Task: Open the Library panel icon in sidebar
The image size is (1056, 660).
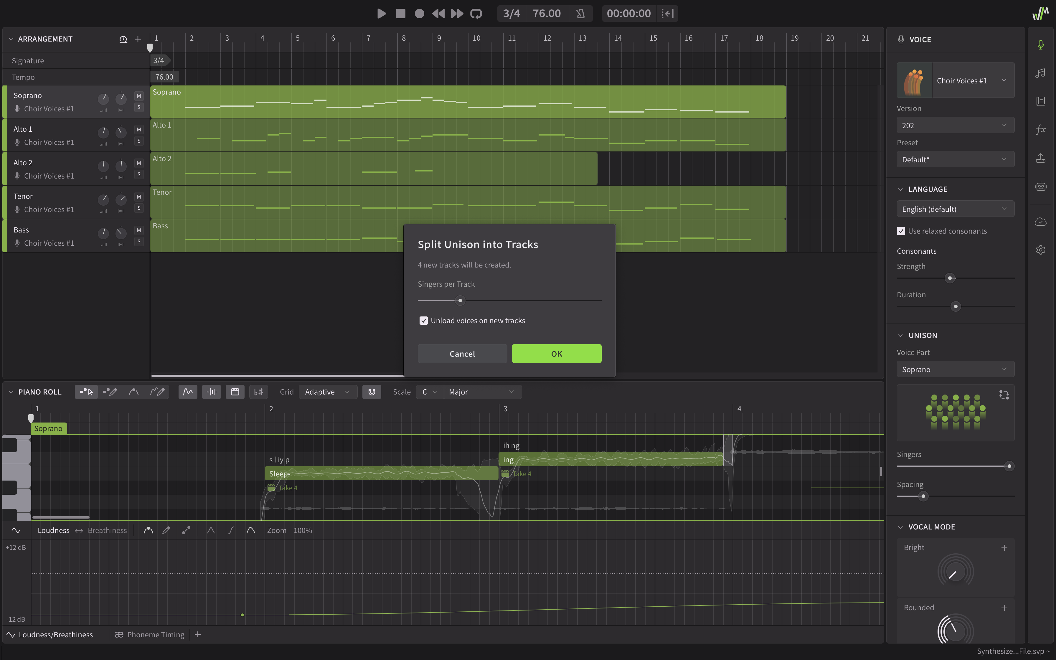Action: 1040,101
